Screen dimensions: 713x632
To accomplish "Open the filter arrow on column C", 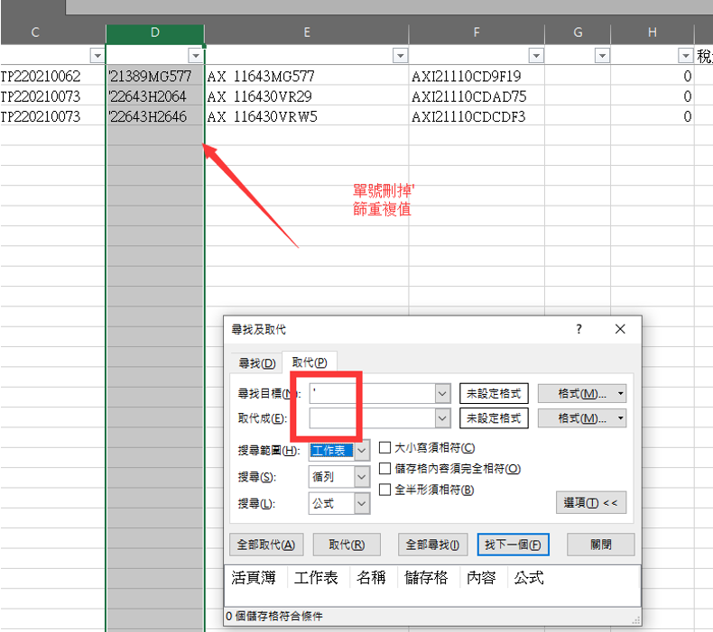I will (97, 55).
